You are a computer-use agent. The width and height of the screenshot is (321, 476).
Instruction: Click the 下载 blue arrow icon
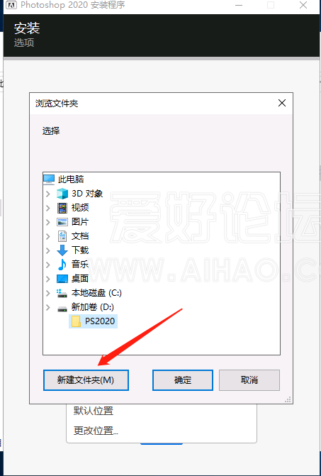[62, 250]
